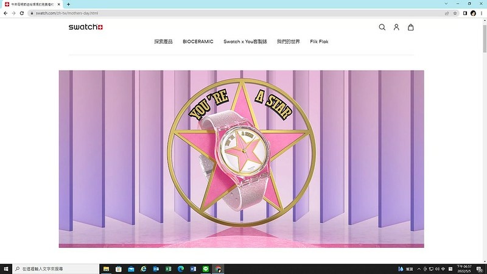Image resolution: width=487 pixels, height=274 pixels.
Task: Open Excel from taskbar
Action: pos(169,269)
